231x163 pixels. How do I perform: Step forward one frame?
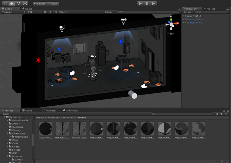click(154, 3)
